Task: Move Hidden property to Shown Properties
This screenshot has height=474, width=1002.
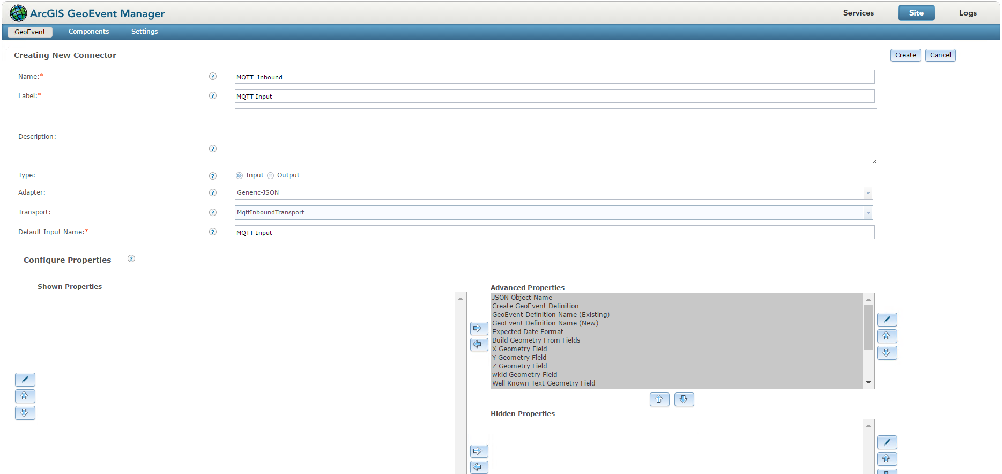Action: pyautogui.click(x=479, y=467)
